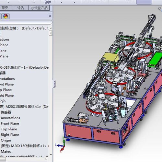Screen dimensions: 162x162
Task: Click the tree scroll-down arrow
Action: pyautogui.click(x=51, y=155)
